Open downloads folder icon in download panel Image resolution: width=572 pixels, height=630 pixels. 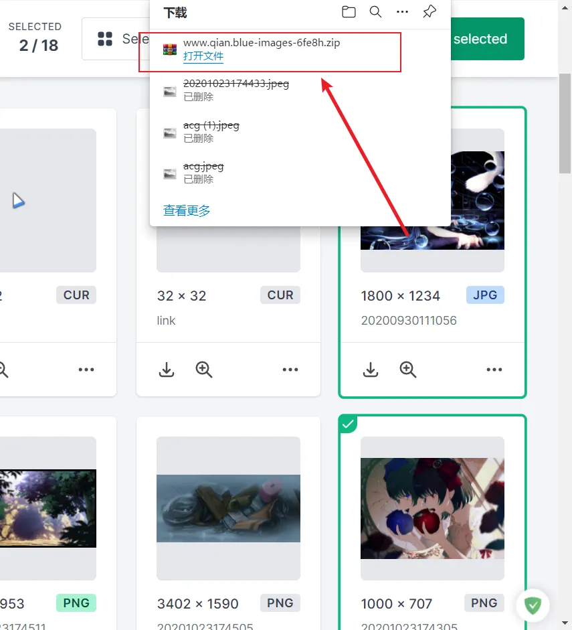(x=349, y=11)
